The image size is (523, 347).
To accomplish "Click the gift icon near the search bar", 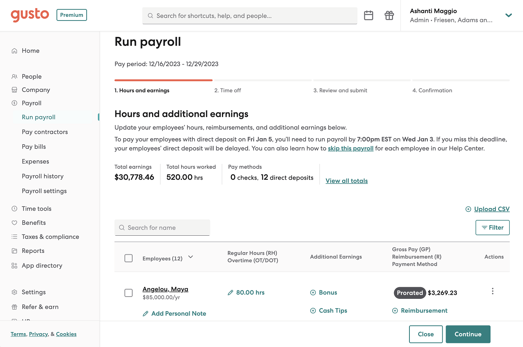I will (389, 15).
